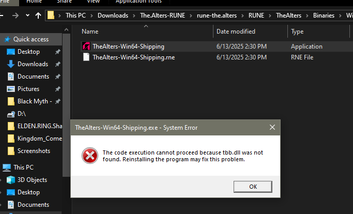
Task: Unpin Documents from Quick access
Action: click(x=58, y=77)
